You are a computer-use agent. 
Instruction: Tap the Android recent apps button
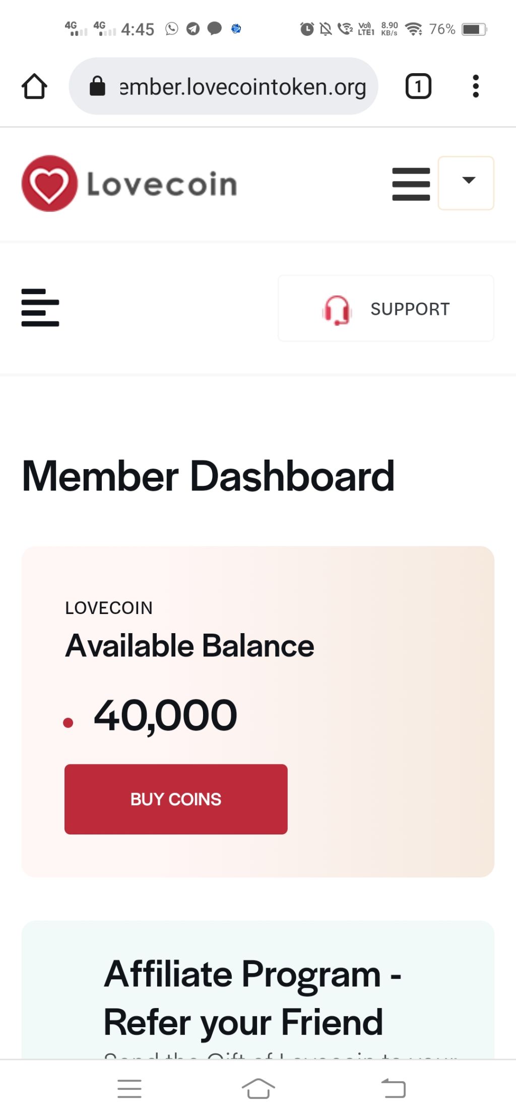point(130,1089)
